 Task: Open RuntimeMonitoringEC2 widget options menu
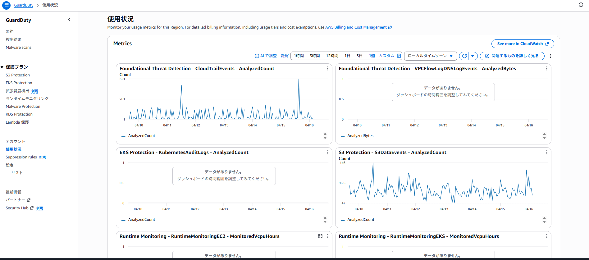click(x=328, y=236)
